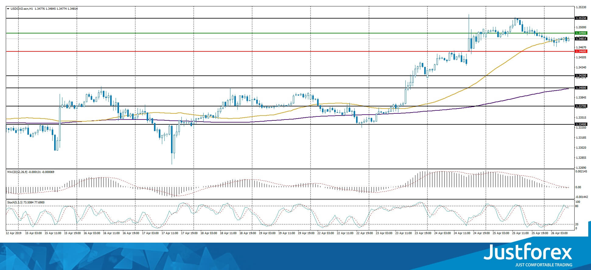The height and width of the screenshot is (270, 591).
Task: Click the 1.33185 value on price axis
Action: click(581, 138)
